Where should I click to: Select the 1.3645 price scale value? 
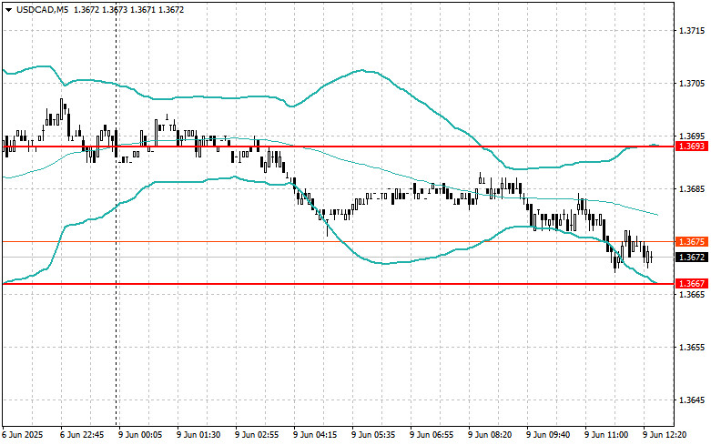[692, 400]
